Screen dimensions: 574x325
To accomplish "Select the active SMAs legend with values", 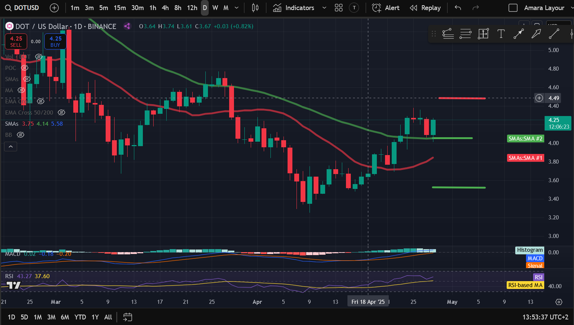I will [34, 123].
